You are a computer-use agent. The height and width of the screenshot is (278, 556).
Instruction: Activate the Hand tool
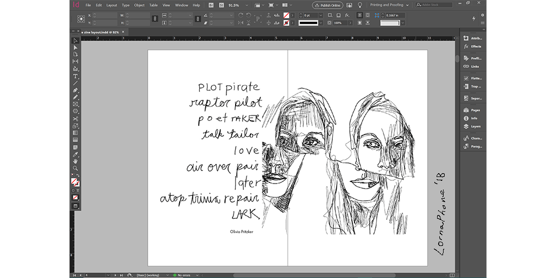pyautogui.click(x=75, y=161)
